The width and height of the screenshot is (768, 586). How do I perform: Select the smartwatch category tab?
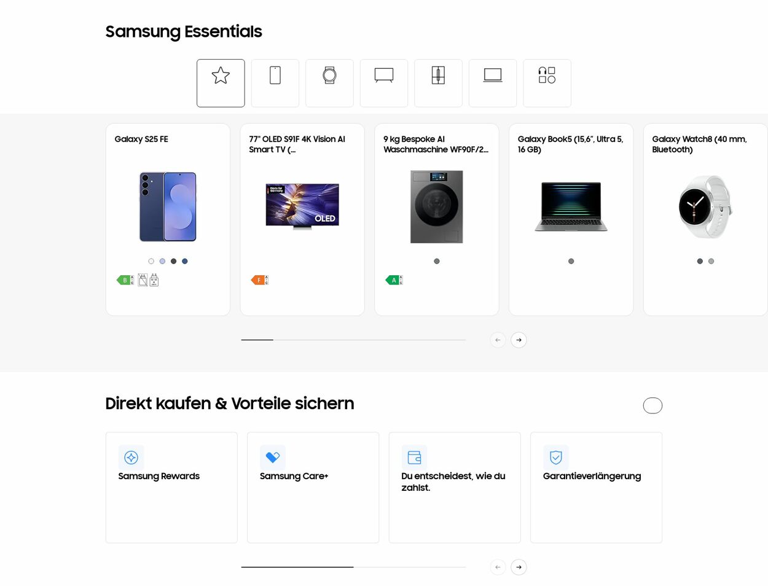pos(329,83)
